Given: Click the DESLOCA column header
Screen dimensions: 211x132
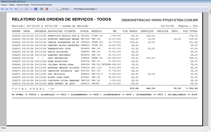Looking at the screenshot, I should click(162, 31).
